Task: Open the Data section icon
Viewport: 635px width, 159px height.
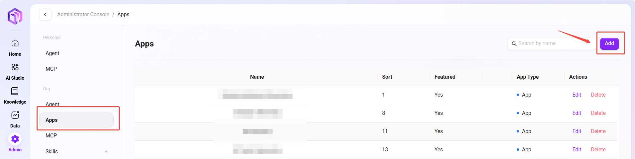Action: pos(15,115)
